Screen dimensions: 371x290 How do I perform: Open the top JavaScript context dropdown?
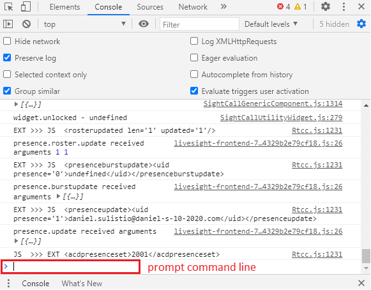click(x=84, y=24)
